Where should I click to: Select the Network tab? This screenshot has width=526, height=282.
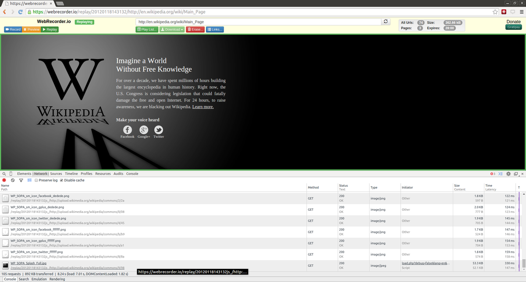click(x=41, y=174)
